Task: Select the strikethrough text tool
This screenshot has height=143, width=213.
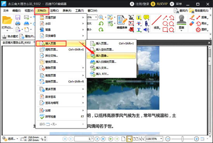Action: (x=139, y=24)
